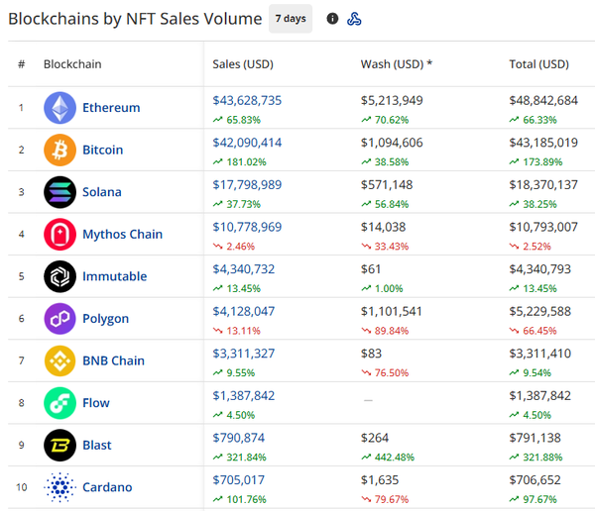Click the blue webhook icon in header
Image resolution: width=595 pixels, height=511 pixels.
coord(354,19)
